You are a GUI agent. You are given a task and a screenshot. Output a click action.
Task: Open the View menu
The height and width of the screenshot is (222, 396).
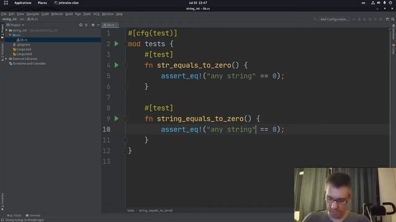click(20, 14)
